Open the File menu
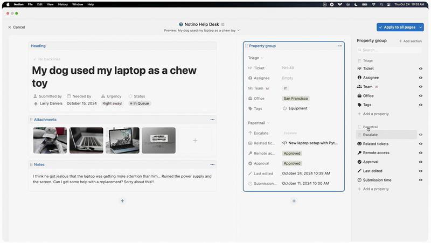The image size is (431, 243). click(x=30, y=4)
